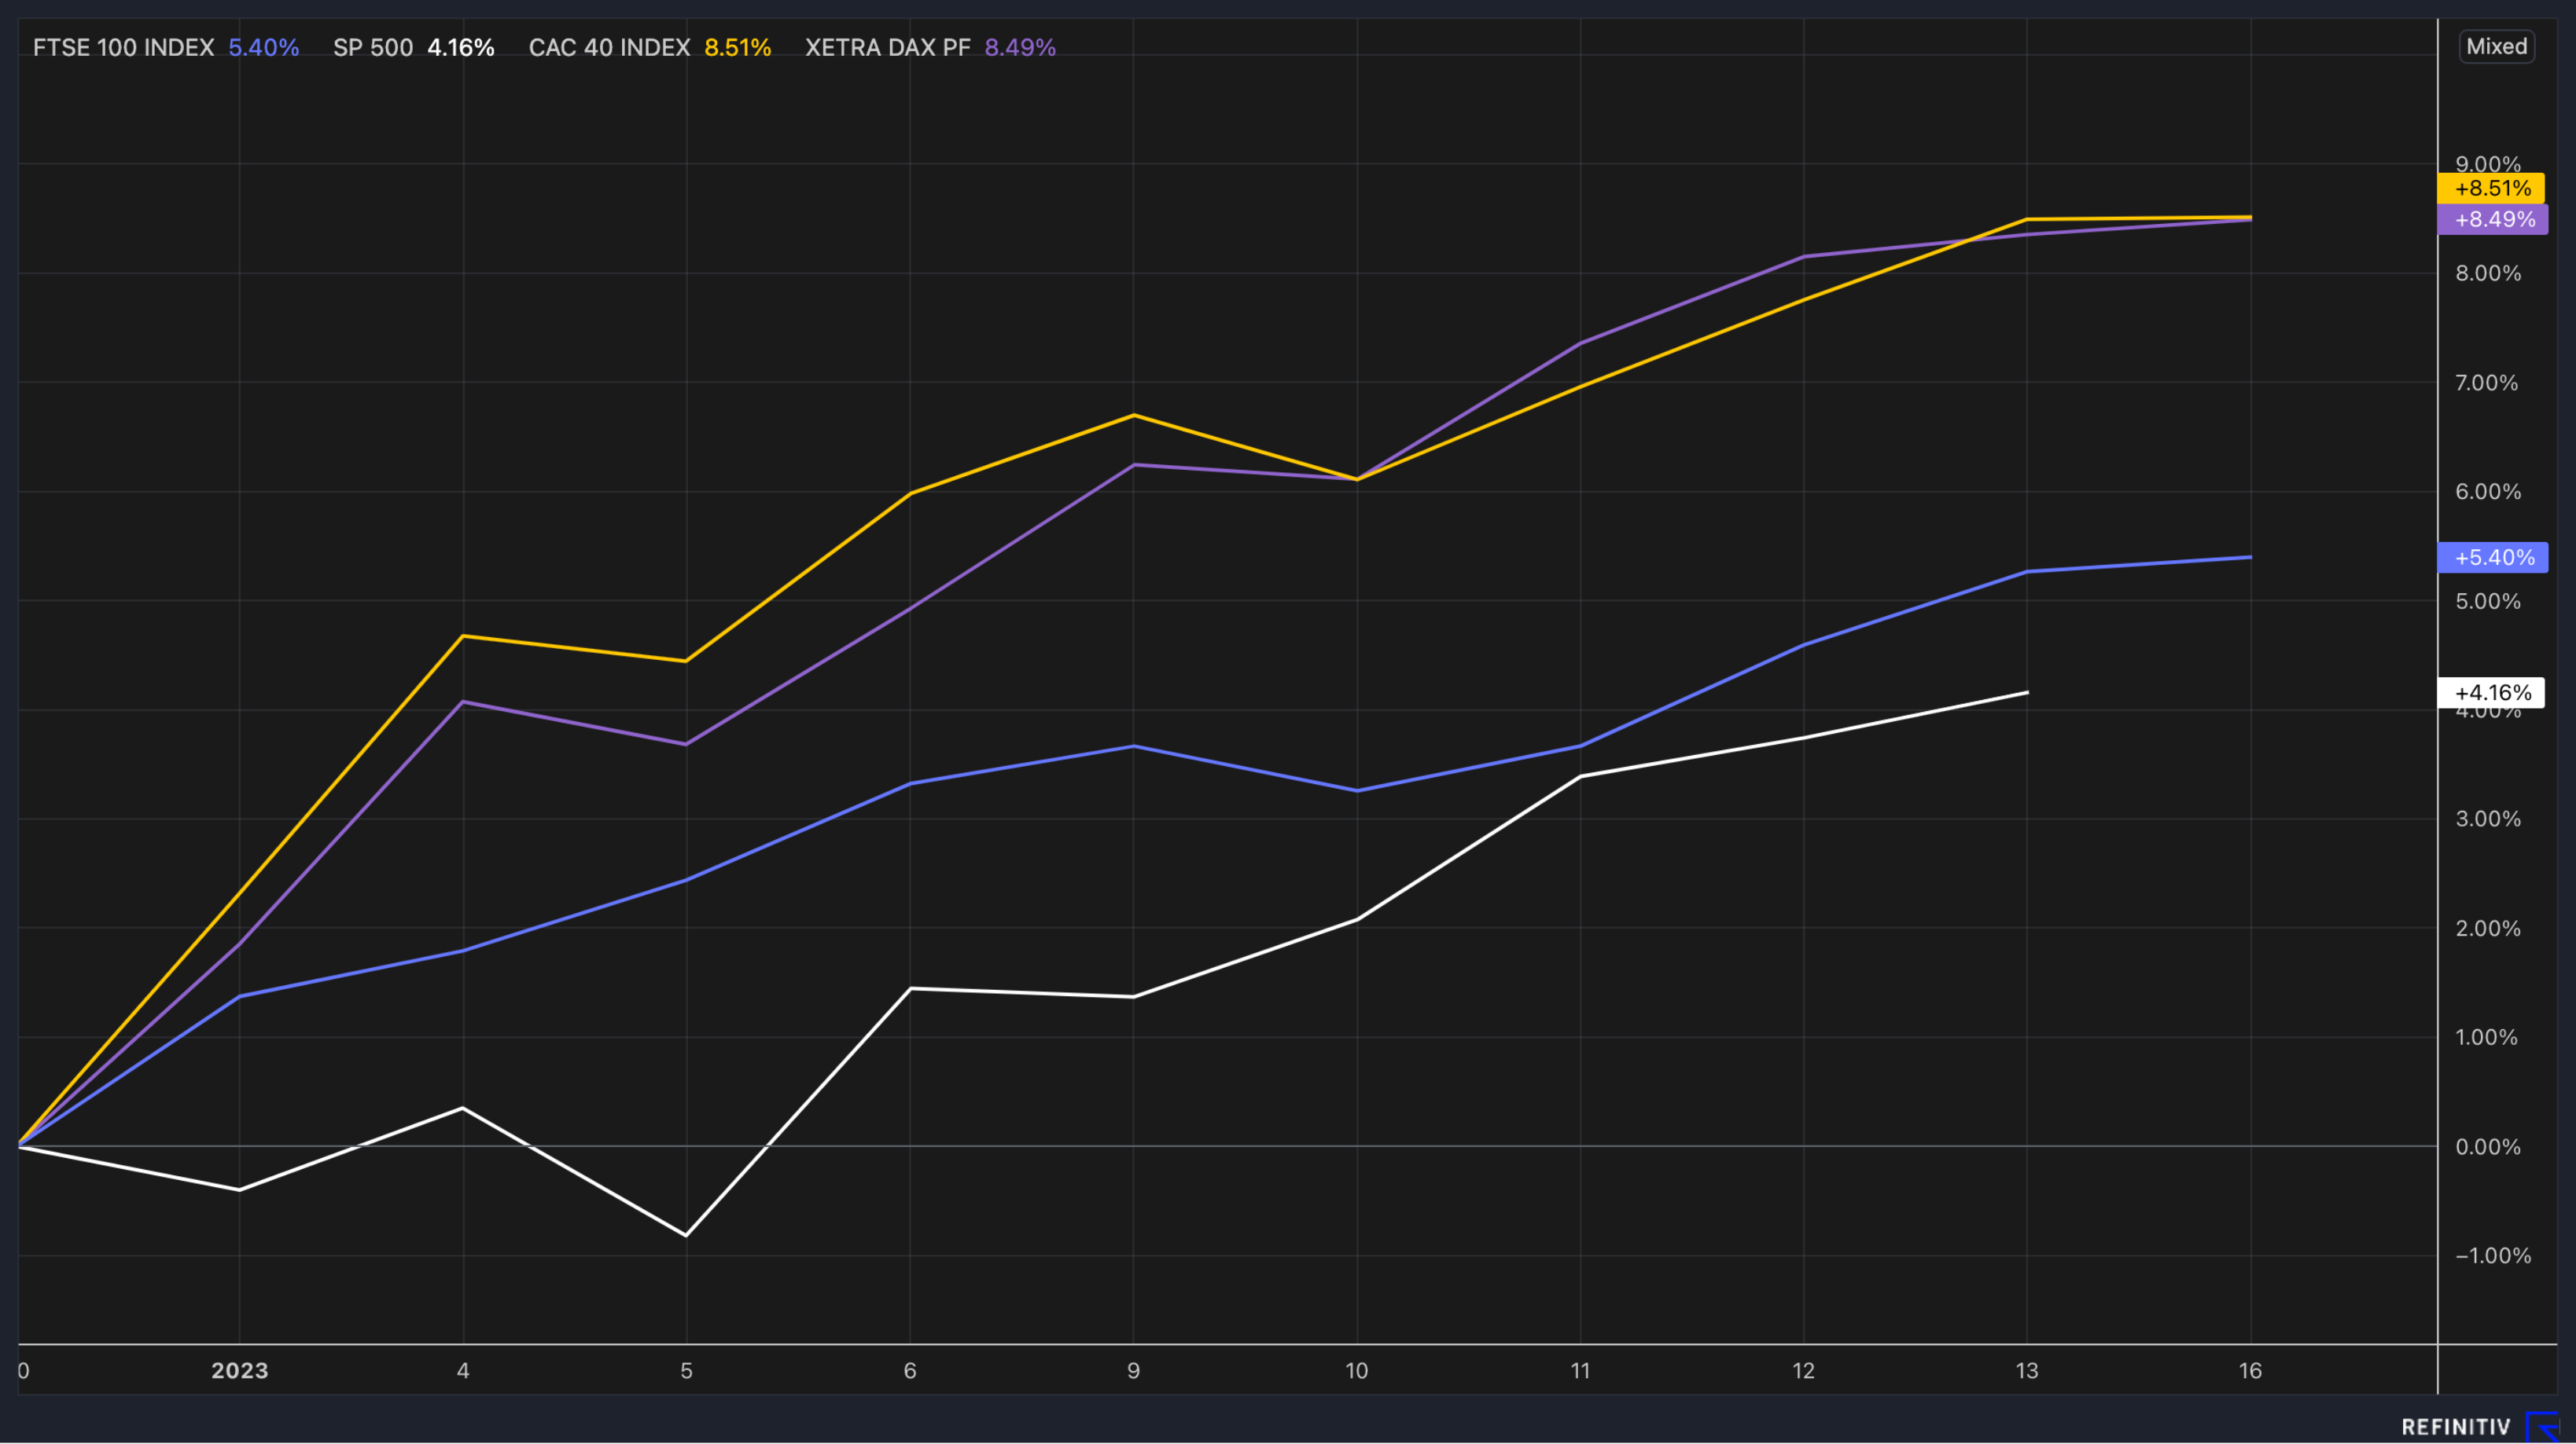Click the 4 date axis label
The width and height of the screenshot is (2576, 1444).
coord(463,1371)
